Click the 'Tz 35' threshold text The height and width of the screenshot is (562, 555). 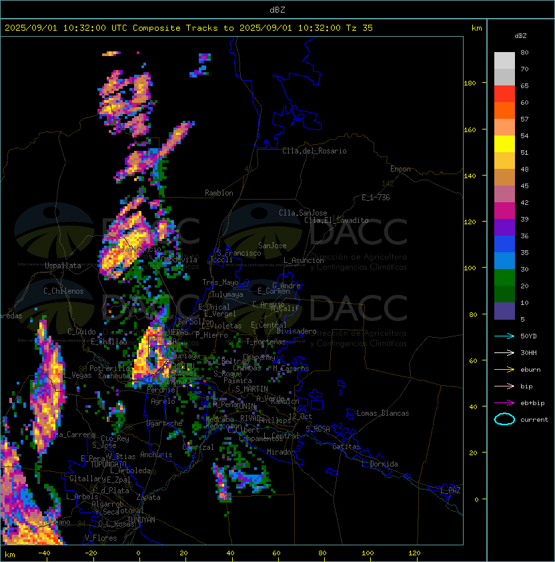(x=360, y=28)
